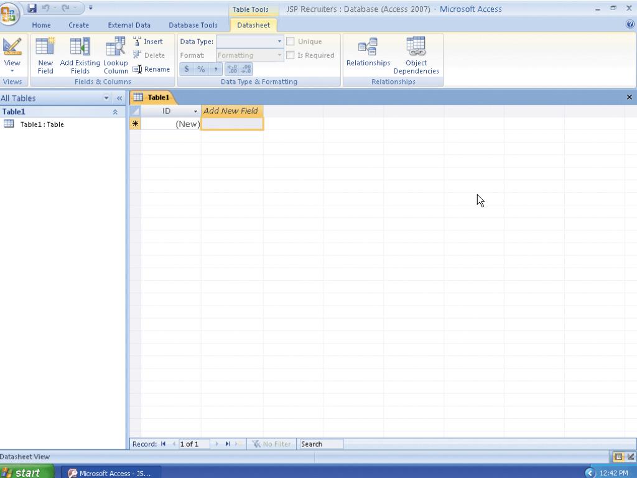Click the empty cell under Add New Field
Image resolution: width=637 pixels, height=478 pixels.
[x=232, y=124]
